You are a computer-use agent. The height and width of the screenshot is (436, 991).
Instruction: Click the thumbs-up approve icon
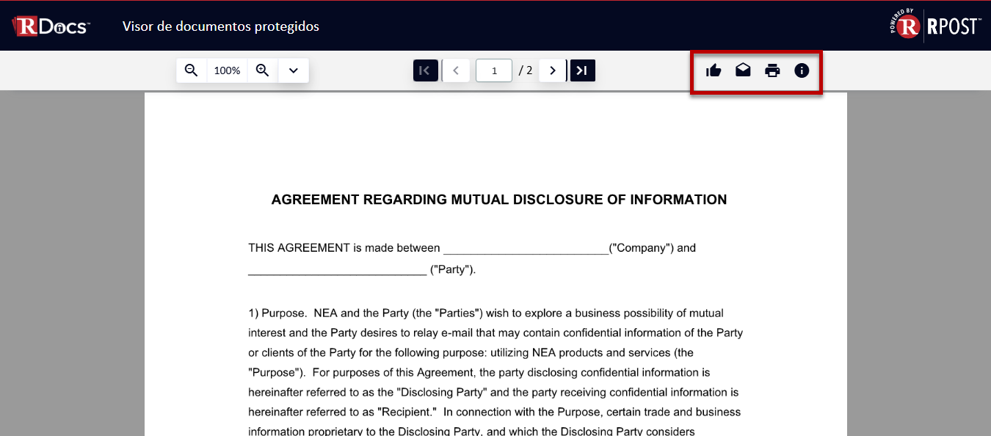pos(714,70)
